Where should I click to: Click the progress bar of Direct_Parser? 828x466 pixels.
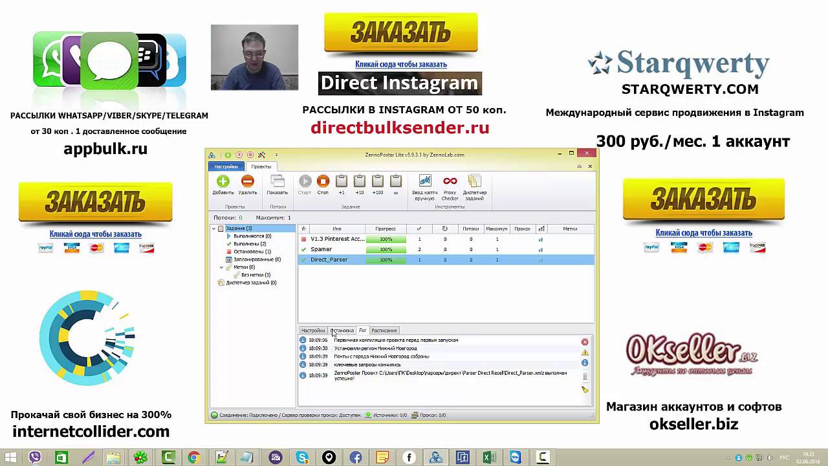pos(386,260)
